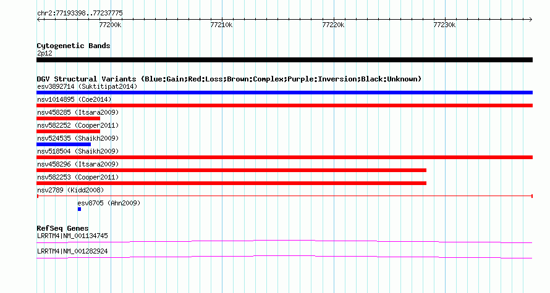Select the short blue nsv524535 gain bar
Viewport: 550px width, 293px height.
64,144
